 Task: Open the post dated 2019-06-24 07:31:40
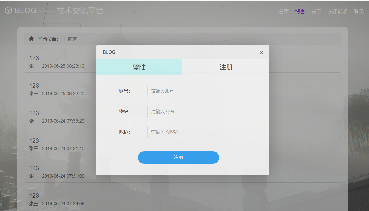coord(182,145)
